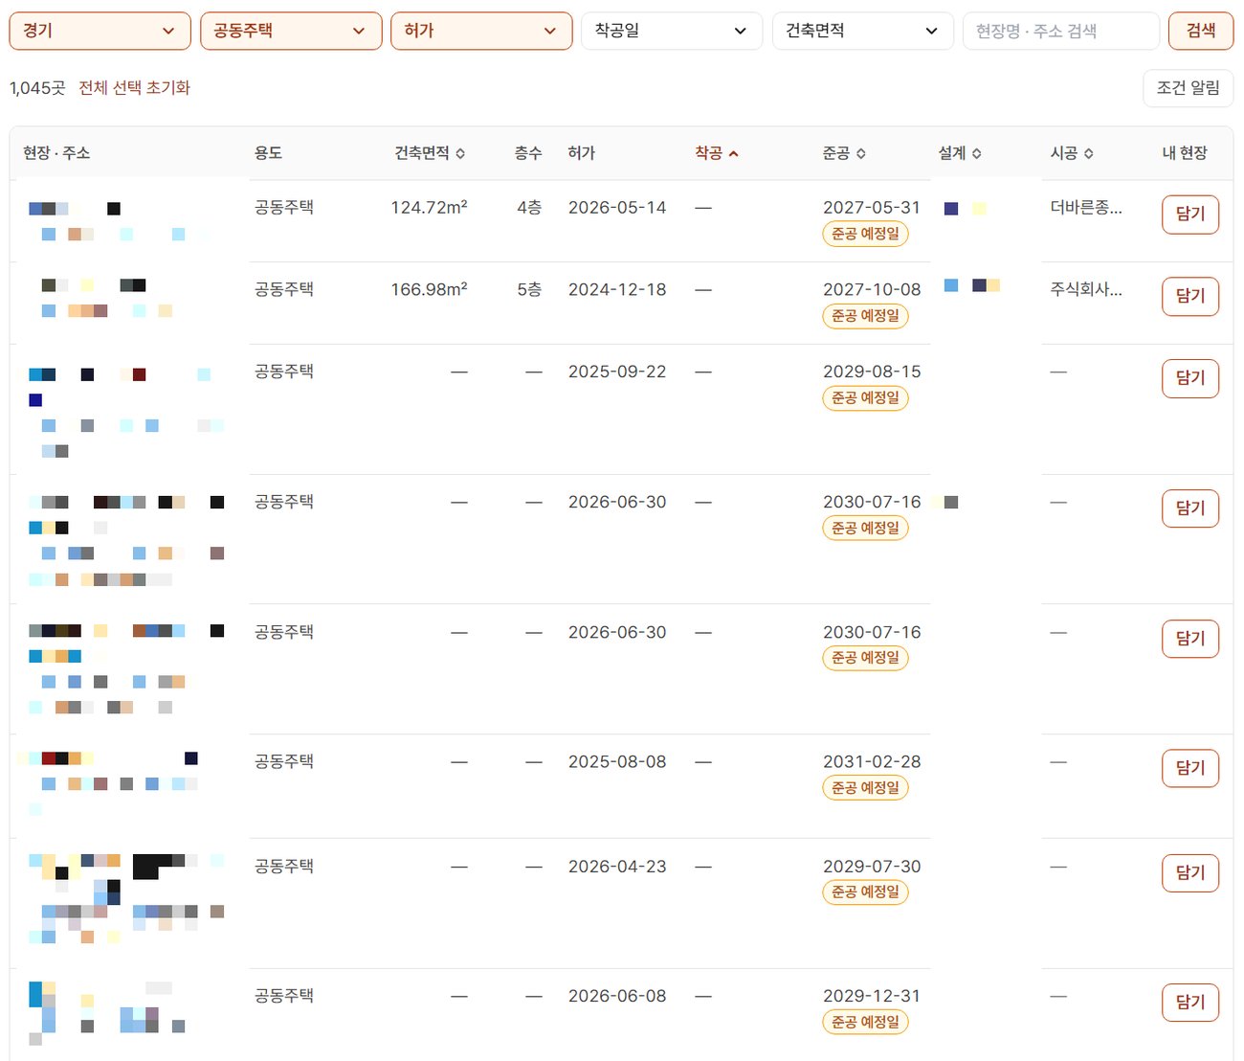Click permit date 2026-04-23
The width and height of the screenshot is (1244, 1061).
(x=617, y=867)
